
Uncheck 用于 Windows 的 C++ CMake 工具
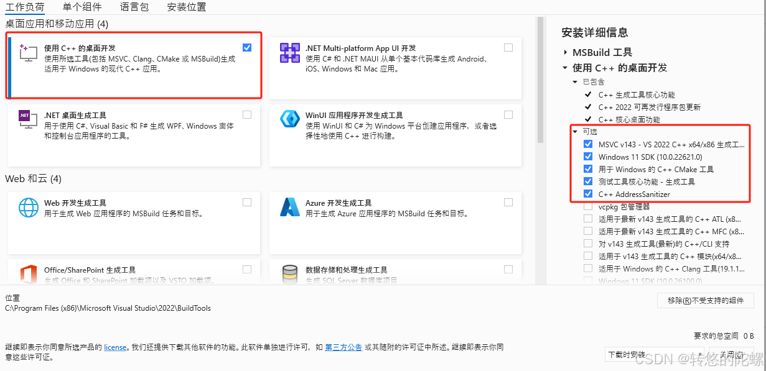(588, 169)
